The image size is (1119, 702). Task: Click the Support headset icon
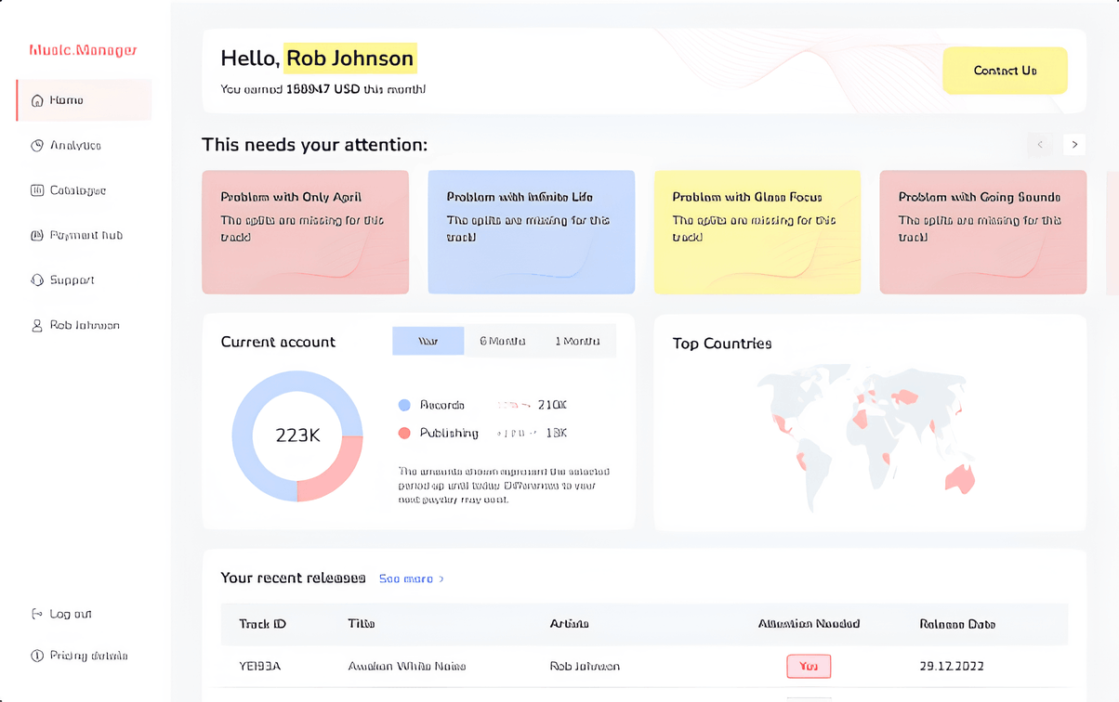click(x=37, y=280)
